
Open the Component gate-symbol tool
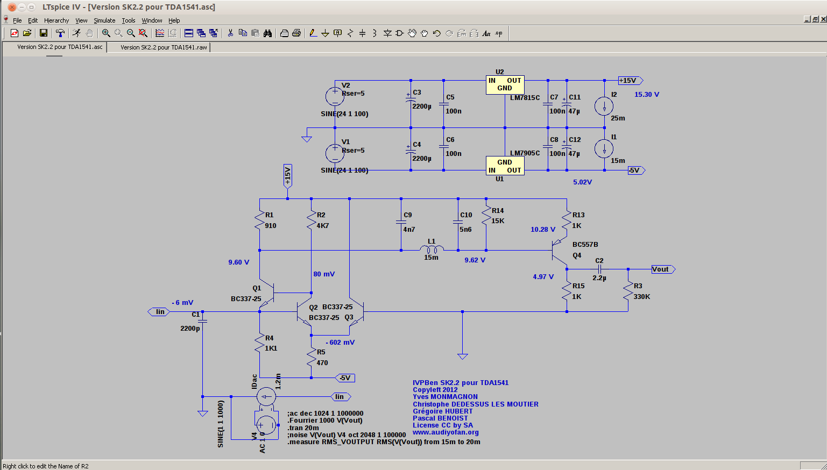(400, 33)
